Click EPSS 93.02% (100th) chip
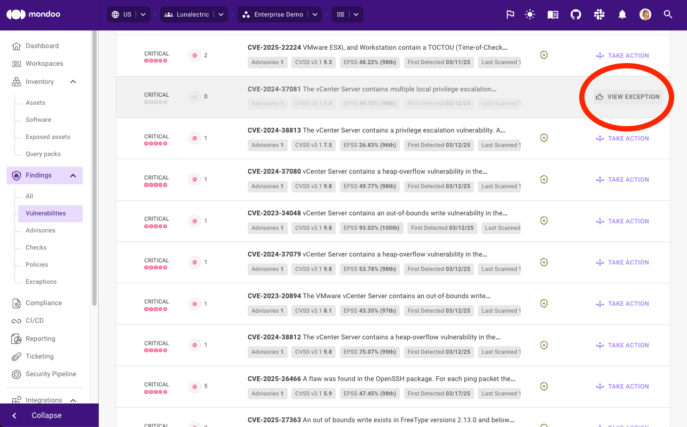The height and width of the screenshot is (427, 687). point(372,228)
